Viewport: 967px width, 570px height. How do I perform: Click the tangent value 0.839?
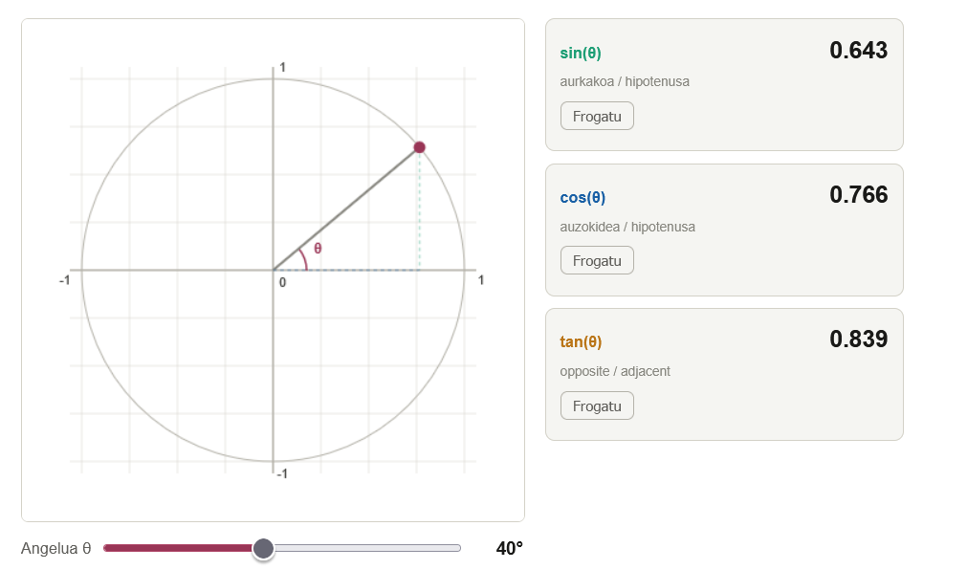tap(858, 340)
